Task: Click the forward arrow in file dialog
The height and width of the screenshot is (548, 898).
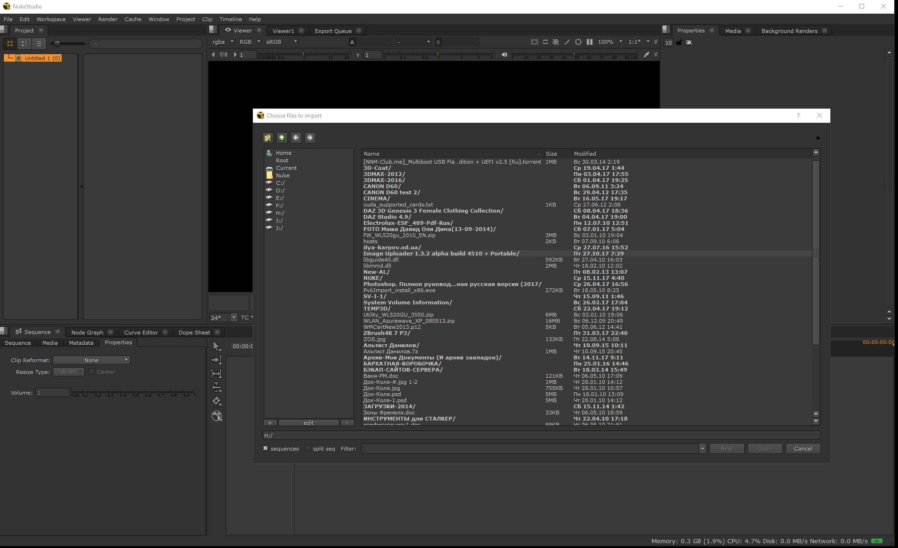Action: pos(310,138)
